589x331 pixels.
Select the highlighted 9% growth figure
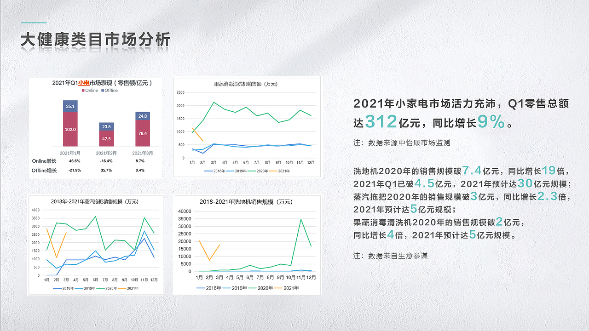491,122
